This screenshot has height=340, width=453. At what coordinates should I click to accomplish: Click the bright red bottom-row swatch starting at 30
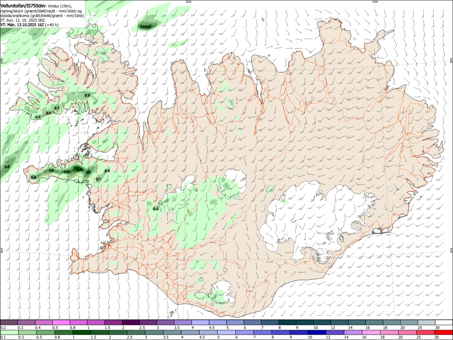pyautogui.click(x=444, y=332)
